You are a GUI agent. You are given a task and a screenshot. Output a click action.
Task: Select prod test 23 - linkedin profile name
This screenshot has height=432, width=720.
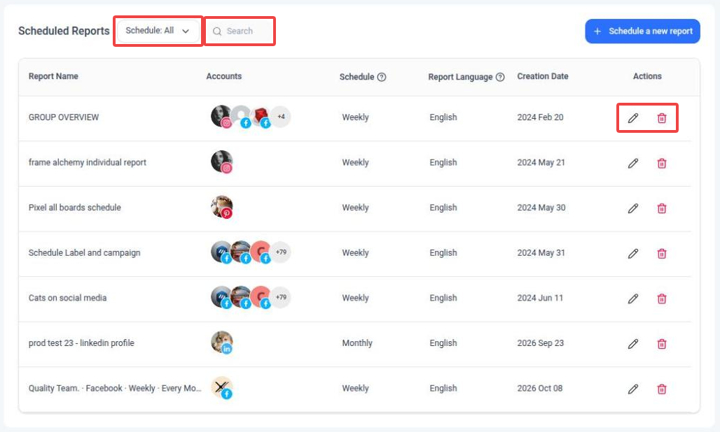(81, 343)
